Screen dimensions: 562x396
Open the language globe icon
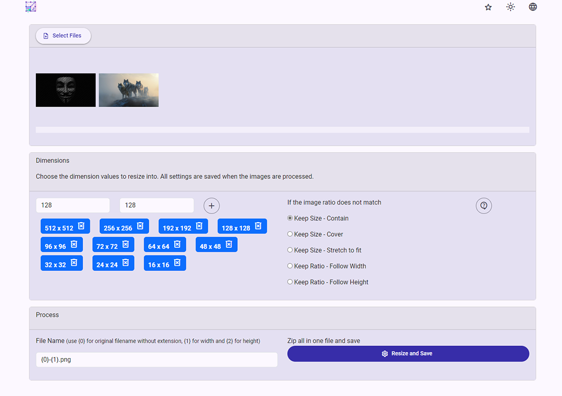point(533,7)
